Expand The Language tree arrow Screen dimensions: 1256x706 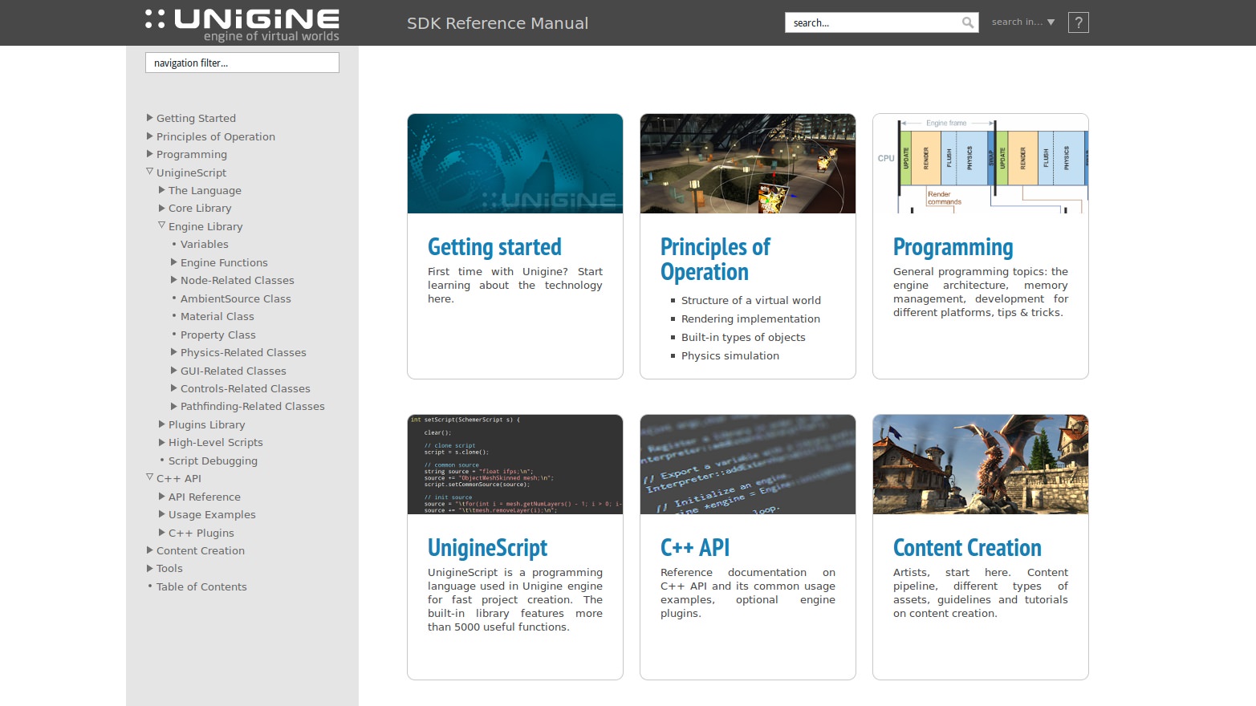click(x=161, y=190)
